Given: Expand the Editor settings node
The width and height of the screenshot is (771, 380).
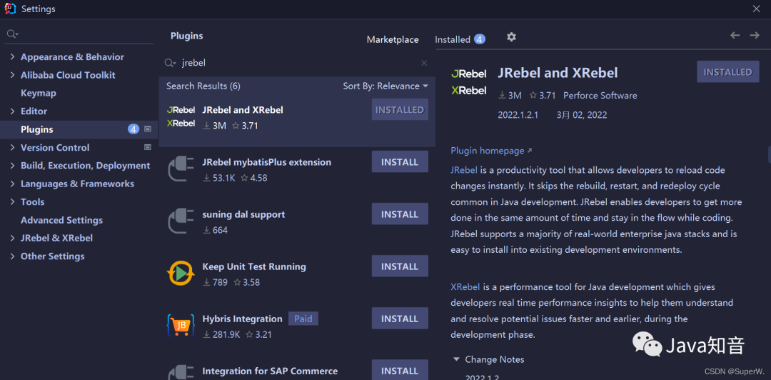Looking at the screenshot, I should click(12, 111).
